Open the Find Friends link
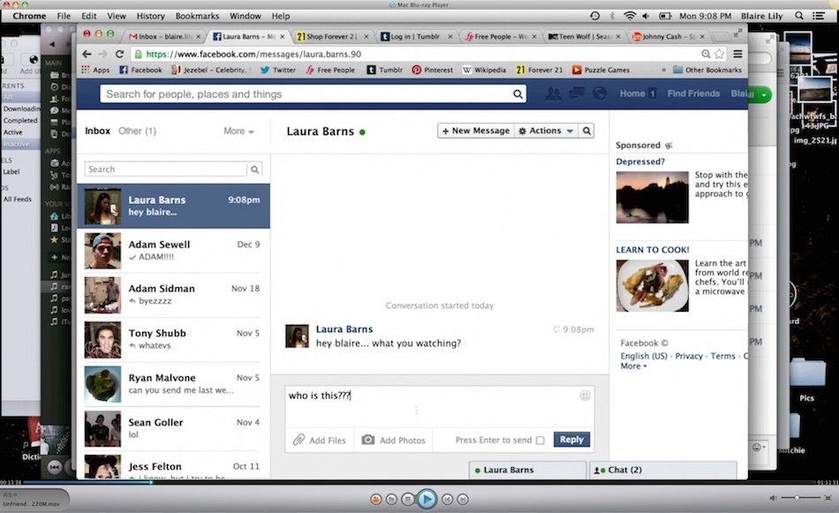The image size is (839, 513). point(693,94)
